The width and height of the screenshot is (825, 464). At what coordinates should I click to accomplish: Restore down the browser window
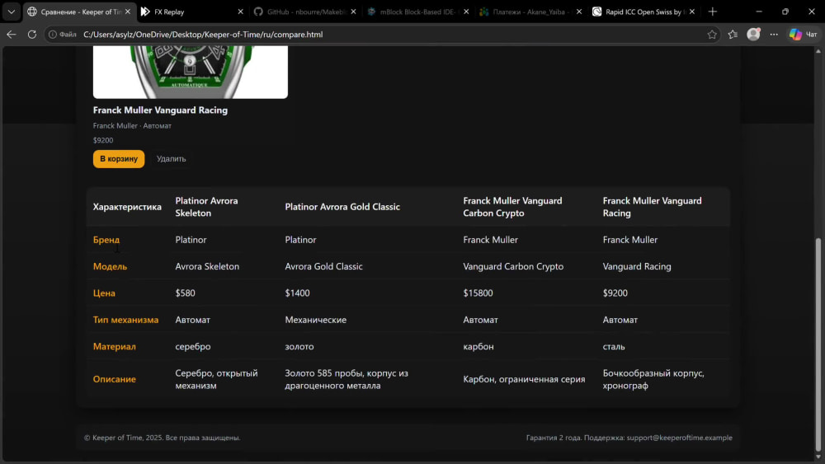[785, 12]
